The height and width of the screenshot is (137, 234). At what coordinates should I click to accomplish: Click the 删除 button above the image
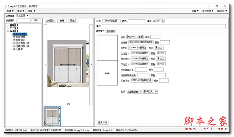pyautogui.click(x=62, y=21)
